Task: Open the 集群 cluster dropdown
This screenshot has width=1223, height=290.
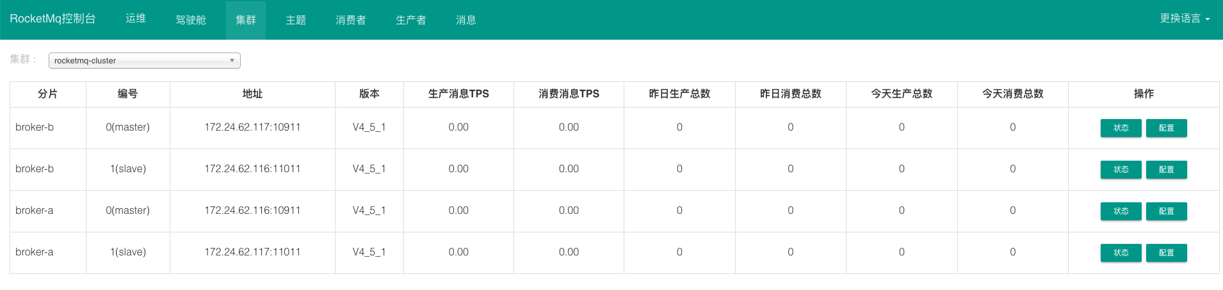Action: [x=144, y=61]
